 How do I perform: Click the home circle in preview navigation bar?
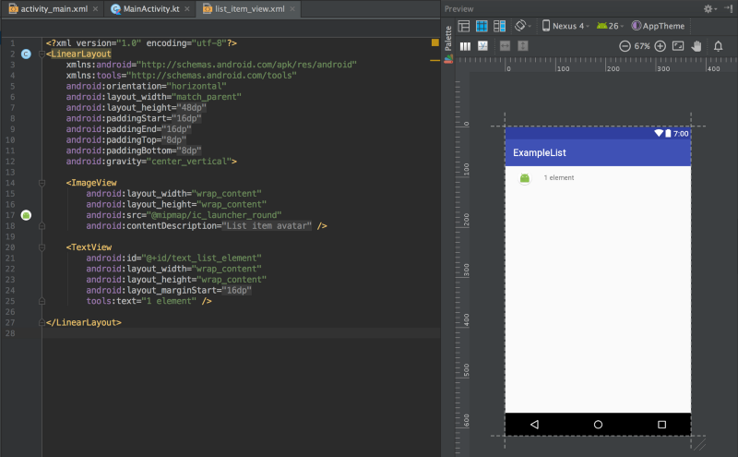pyautogui.click(x=598, y=425)
